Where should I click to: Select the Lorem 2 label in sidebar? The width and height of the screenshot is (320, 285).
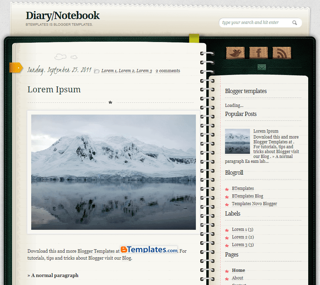(240, 237)
